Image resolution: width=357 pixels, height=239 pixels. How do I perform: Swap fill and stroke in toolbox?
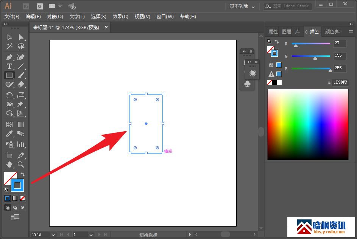[x=22, y=174]
